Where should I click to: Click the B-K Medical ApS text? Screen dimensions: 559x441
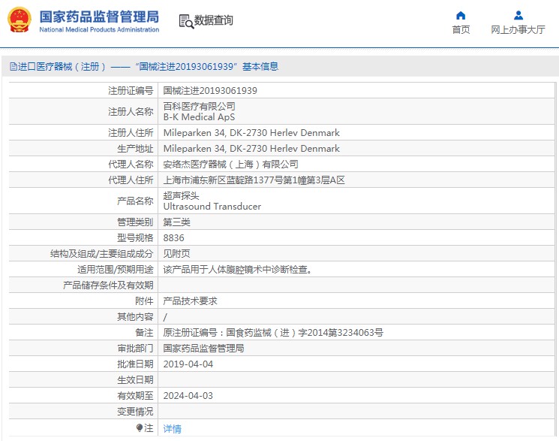[x=199, y=116]
